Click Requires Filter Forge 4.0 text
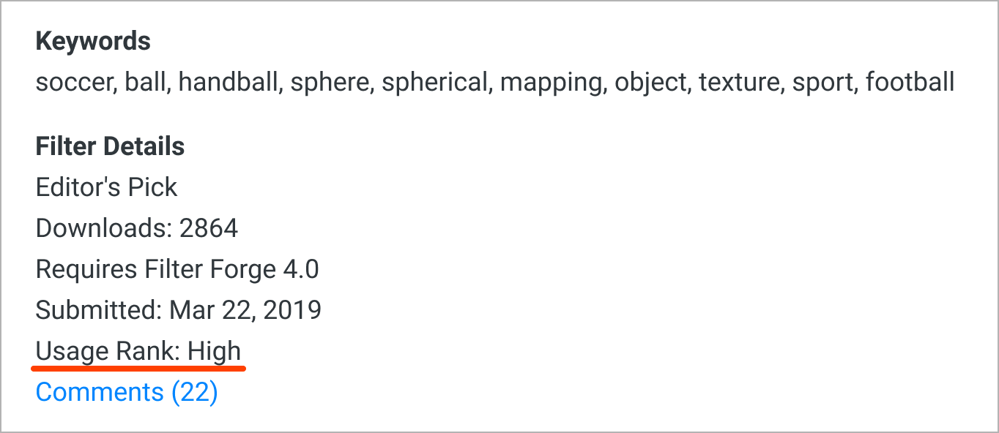 click(177, 269)
